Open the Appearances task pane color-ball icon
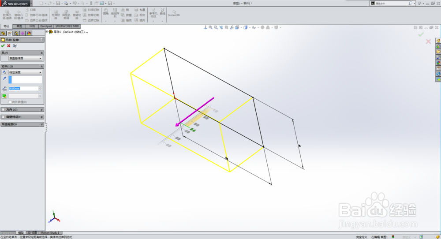 (x=438, y=63)
